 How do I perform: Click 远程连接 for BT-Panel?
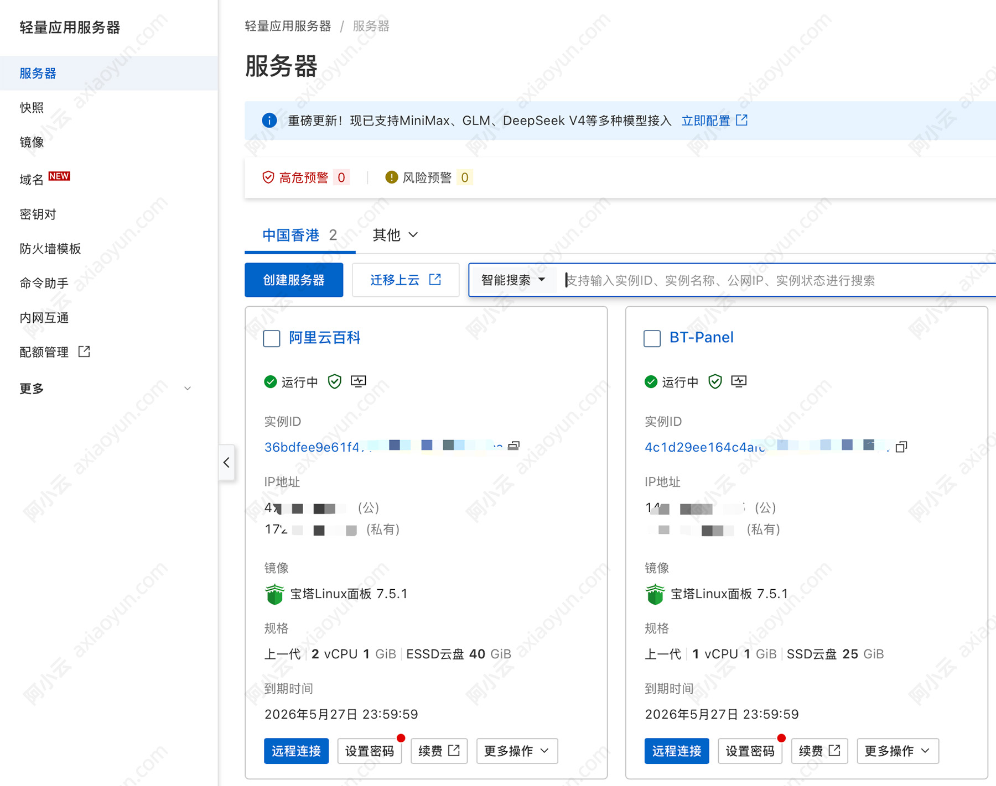click(x=677, y=751)
